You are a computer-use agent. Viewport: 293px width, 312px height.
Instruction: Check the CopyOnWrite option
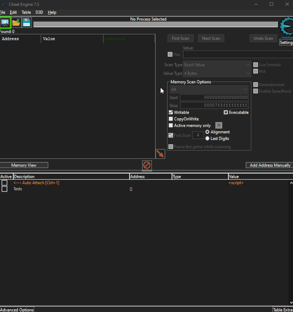point(171,119)
